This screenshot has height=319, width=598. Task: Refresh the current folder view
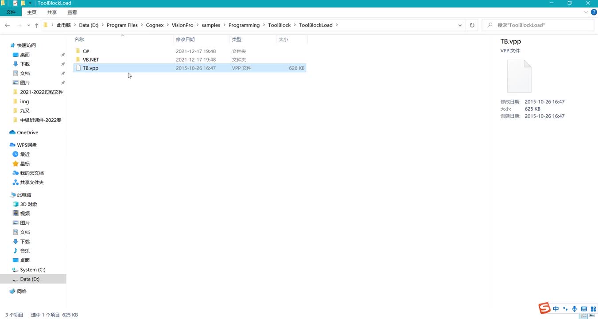(472, 25)
